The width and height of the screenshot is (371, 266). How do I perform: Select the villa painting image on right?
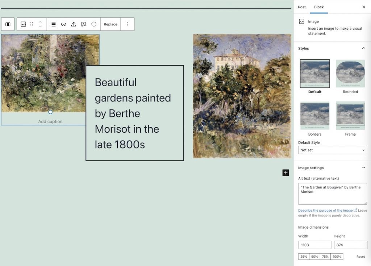(x=242, y=96)
